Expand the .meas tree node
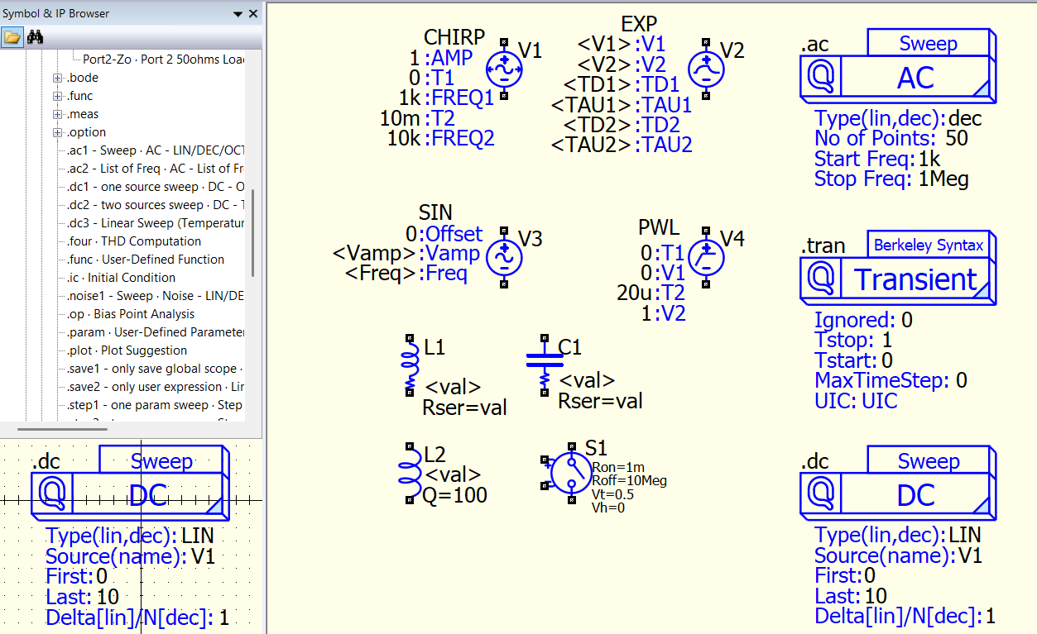This screenshot has height=634, width=1037. pyautogui.click(x=58, y=114)
